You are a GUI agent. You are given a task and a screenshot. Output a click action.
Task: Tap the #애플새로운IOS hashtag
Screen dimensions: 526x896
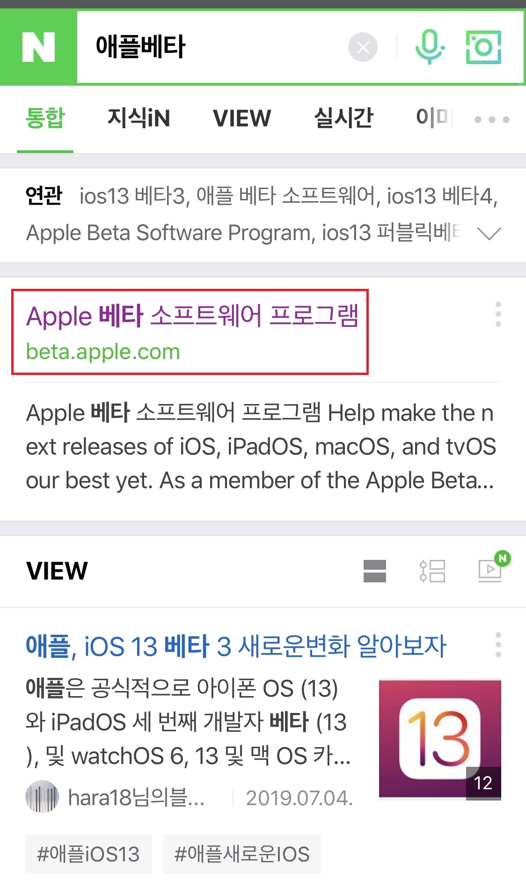(242, 854)
